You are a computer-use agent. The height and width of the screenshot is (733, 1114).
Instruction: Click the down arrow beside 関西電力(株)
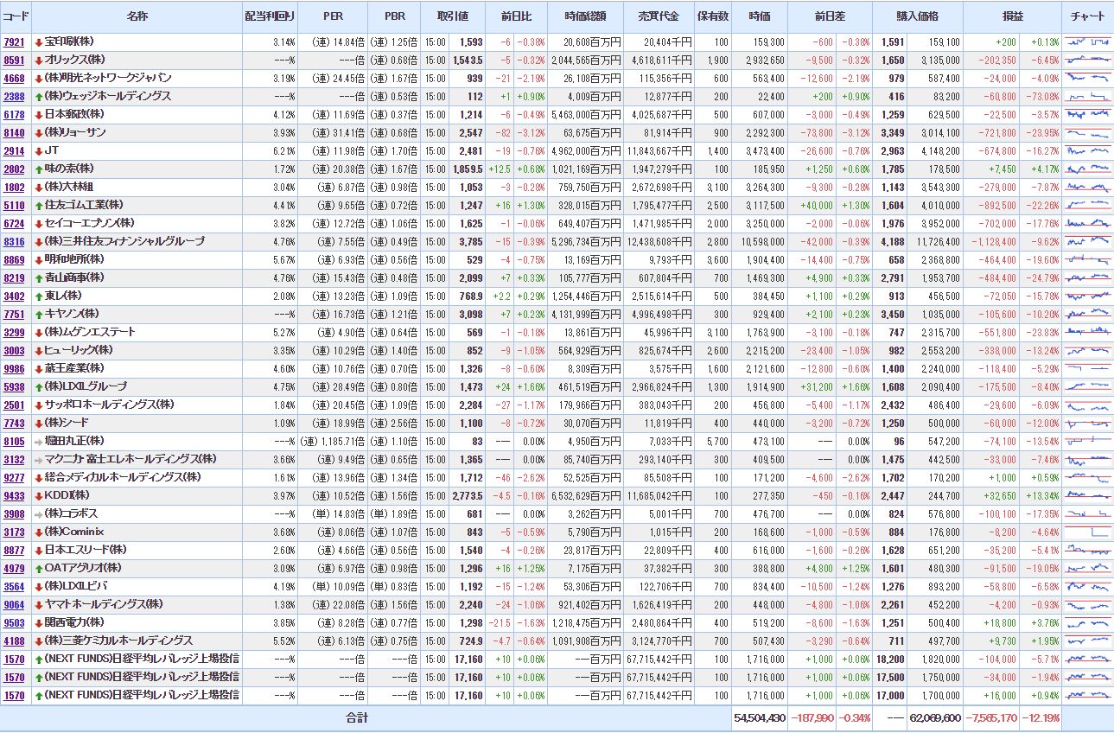38,622
